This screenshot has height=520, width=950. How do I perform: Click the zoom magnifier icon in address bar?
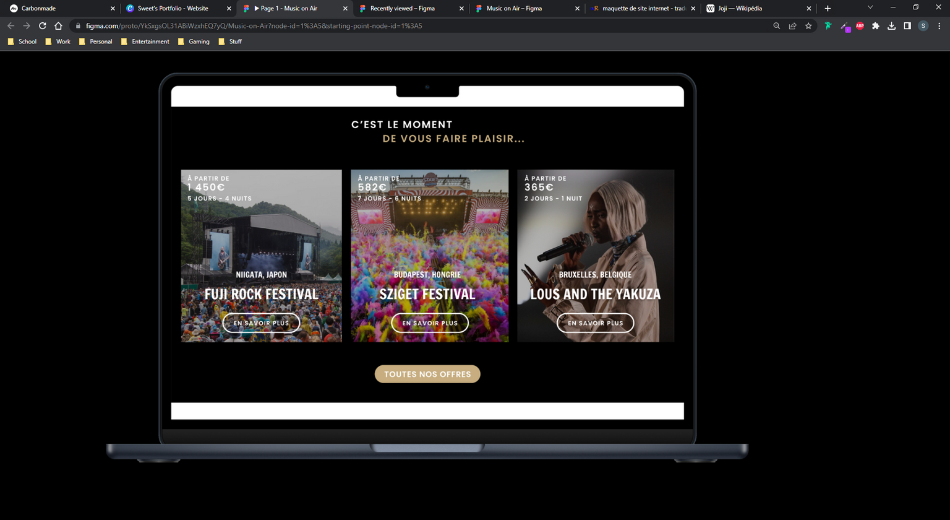[x=777, y=26]
